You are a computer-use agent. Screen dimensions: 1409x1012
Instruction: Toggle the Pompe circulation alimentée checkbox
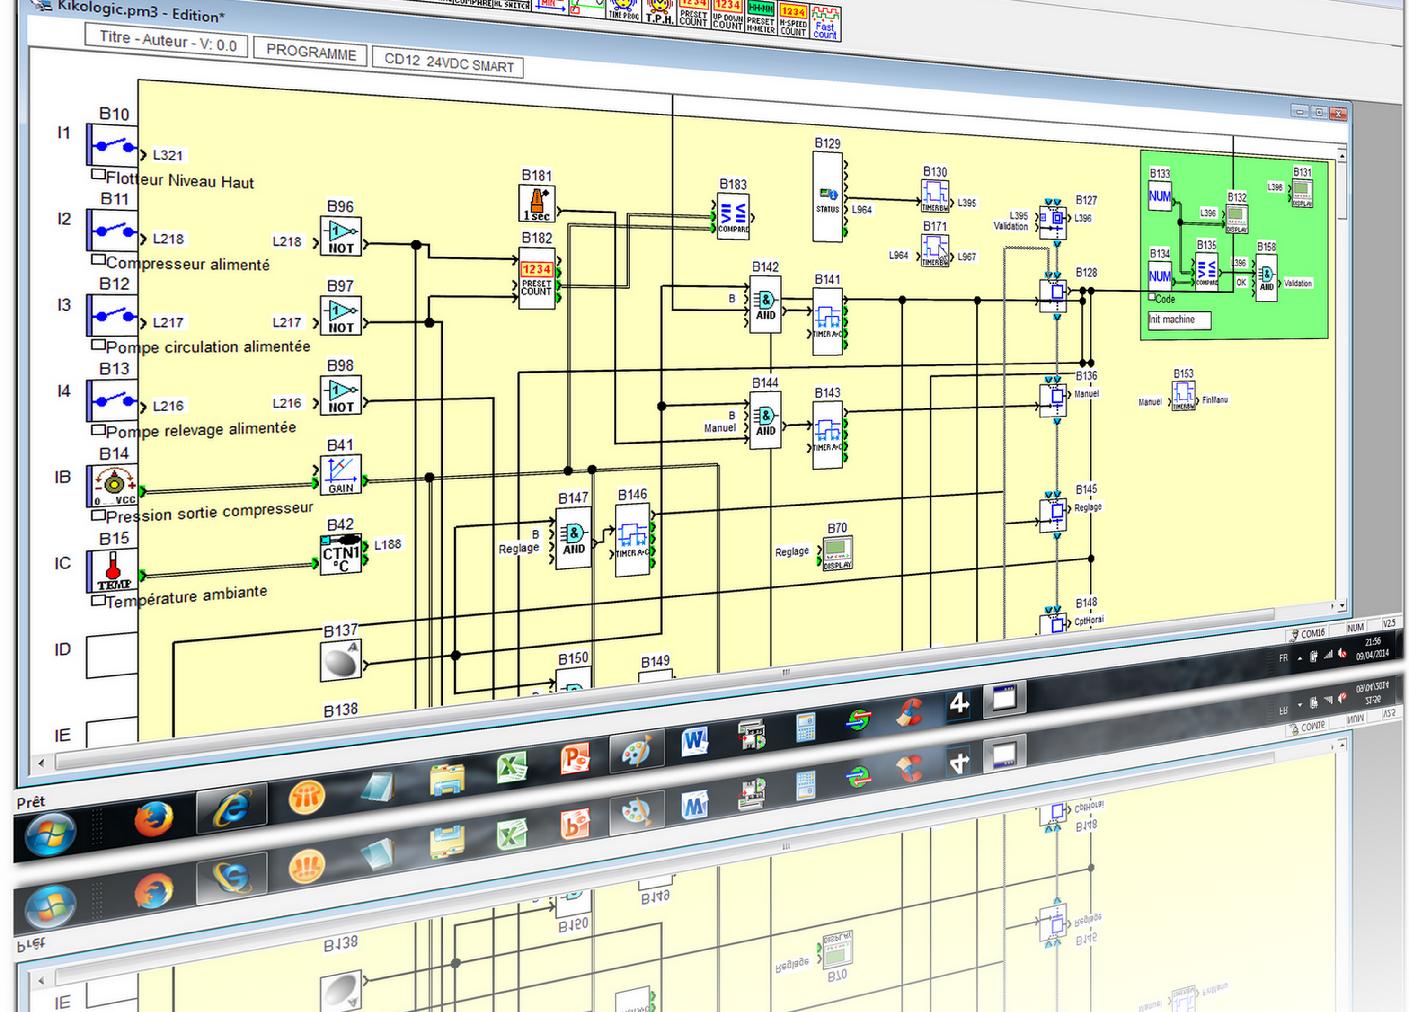tap(98, 344)
